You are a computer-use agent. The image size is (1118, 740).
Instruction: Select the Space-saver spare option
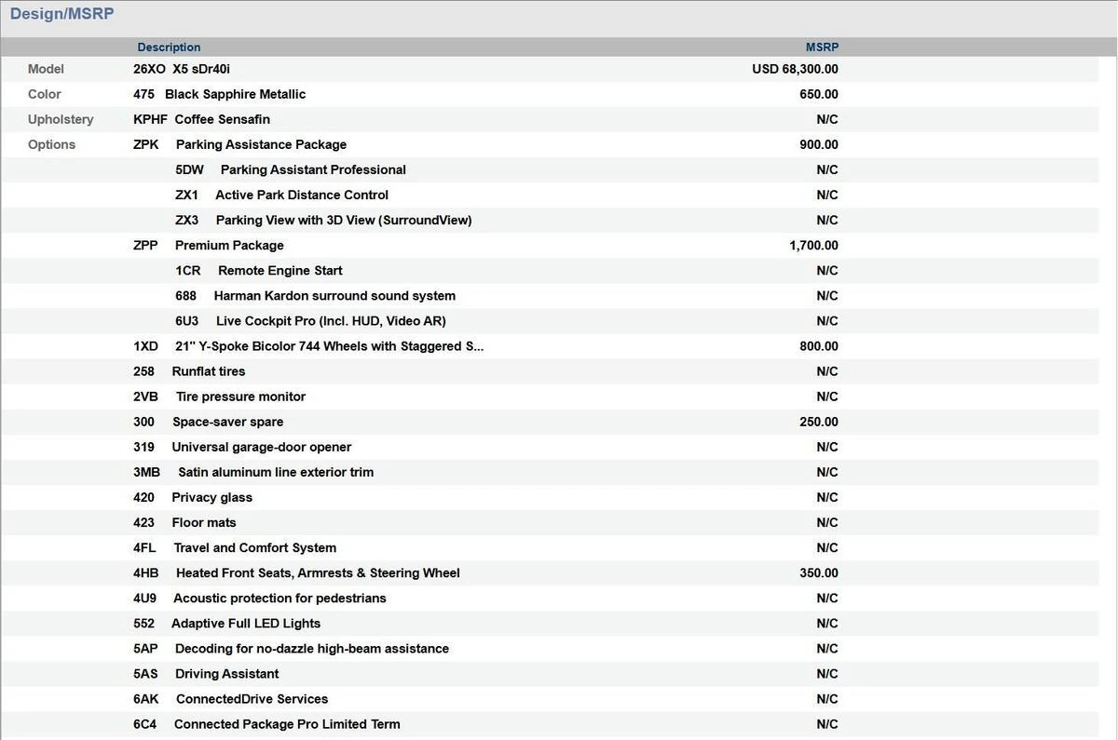pos(227,422)
